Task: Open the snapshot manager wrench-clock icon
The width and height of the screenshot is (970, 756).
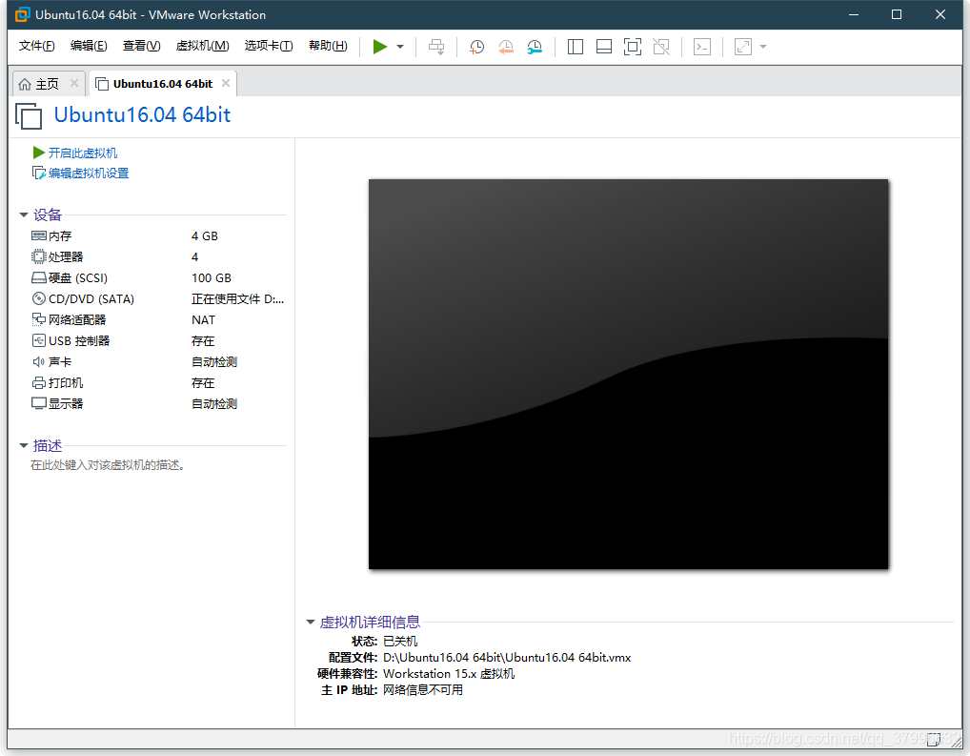Action: [x=535, y=47]
